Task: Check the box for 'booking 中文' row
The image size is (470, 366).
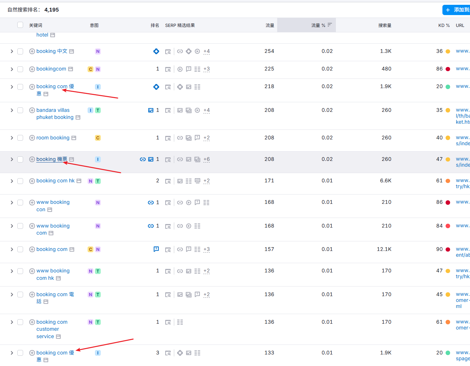Action: [x=20, y=51]
